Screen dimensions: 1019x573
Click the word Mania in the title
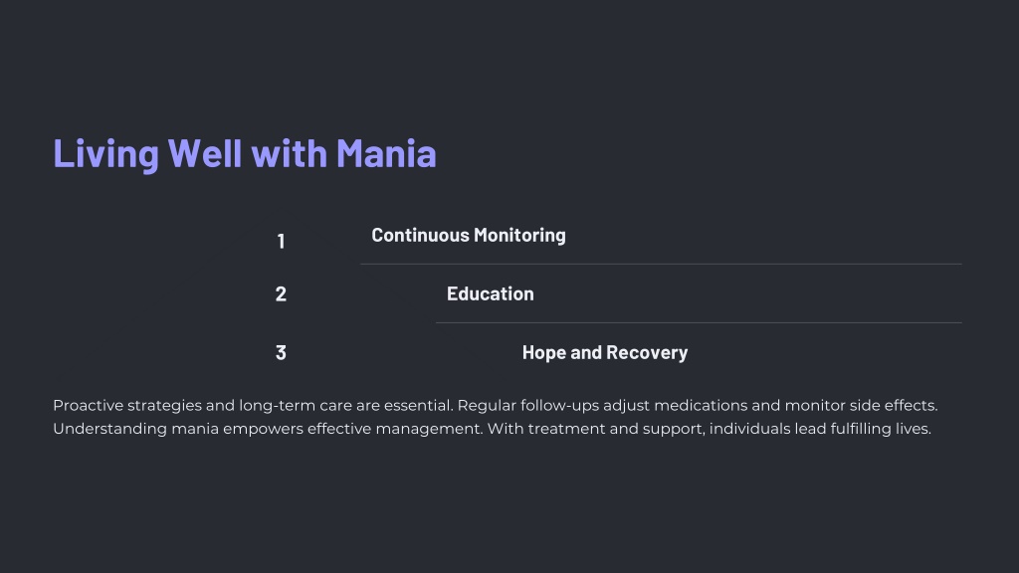point(386,154)
